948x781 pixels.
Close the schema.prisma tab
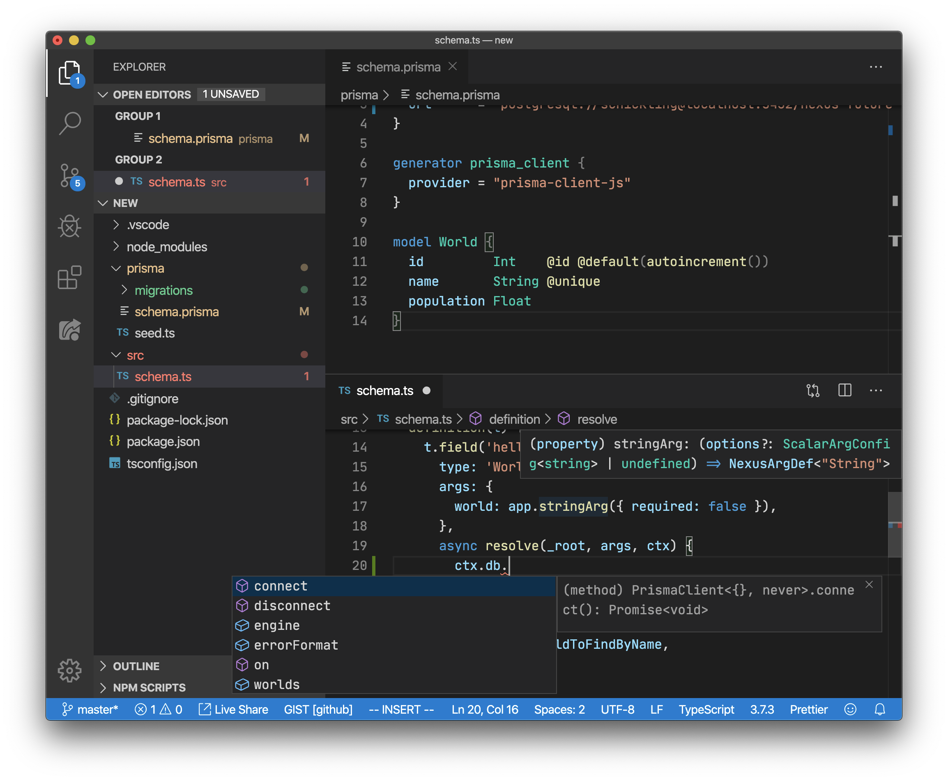(x=453, y=67)
